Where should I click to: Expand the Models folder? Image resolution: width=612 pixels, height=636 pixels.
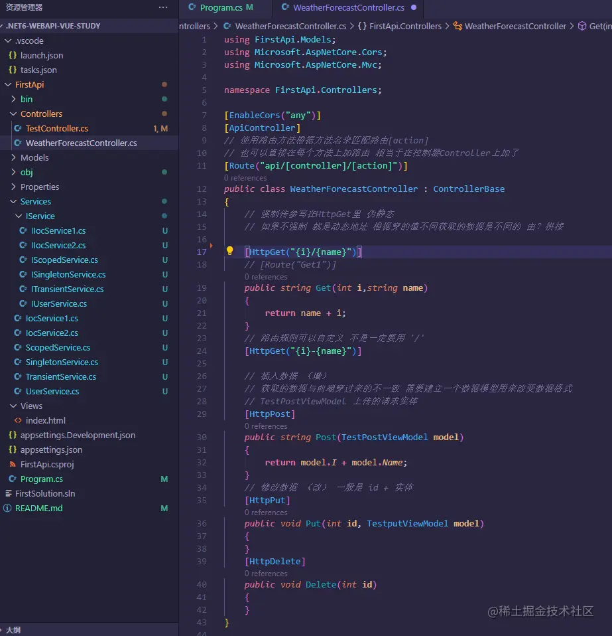click(13, 157)
